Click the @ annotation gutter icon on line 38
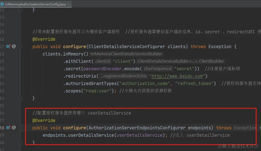 [14, 128]
